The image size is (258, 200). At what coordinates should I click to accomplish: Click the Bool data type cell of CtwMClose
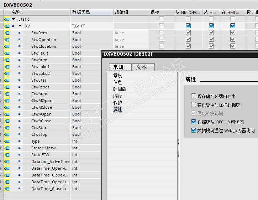(x=86, y=107)
